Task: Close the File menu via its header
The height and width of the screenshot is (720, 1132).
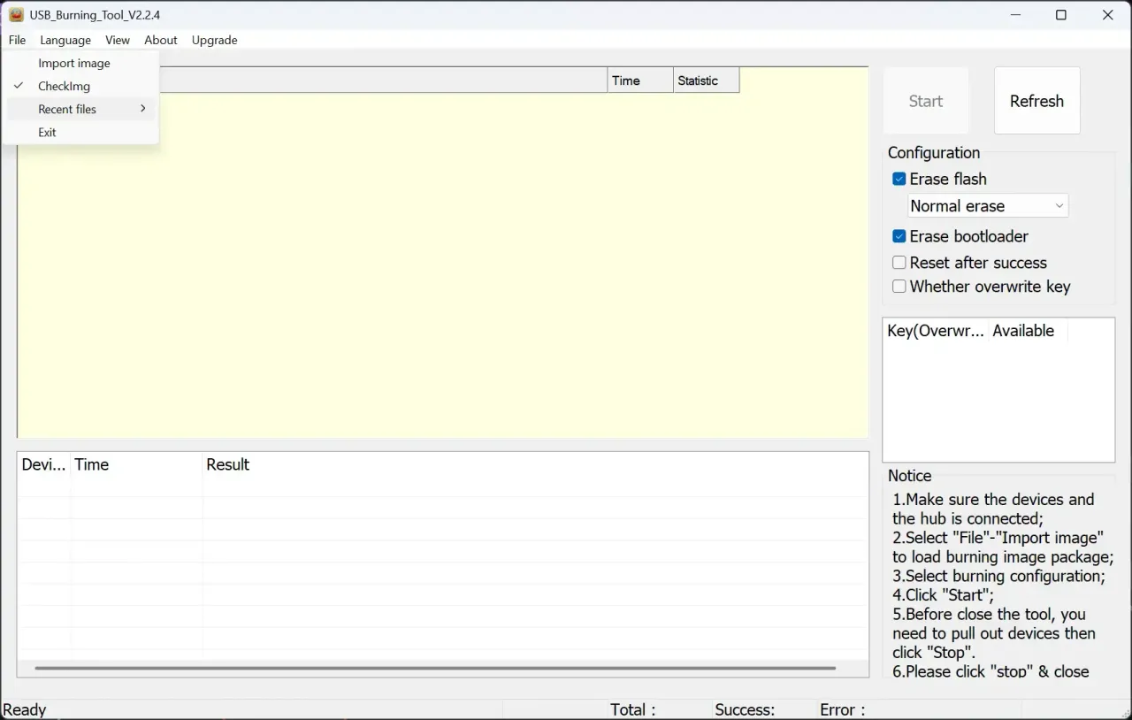Action: [x=18, y=40]
